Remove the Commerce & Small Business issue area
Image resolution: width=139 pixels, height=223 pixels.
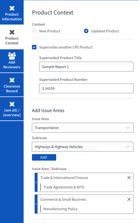[x=129, y=199]
